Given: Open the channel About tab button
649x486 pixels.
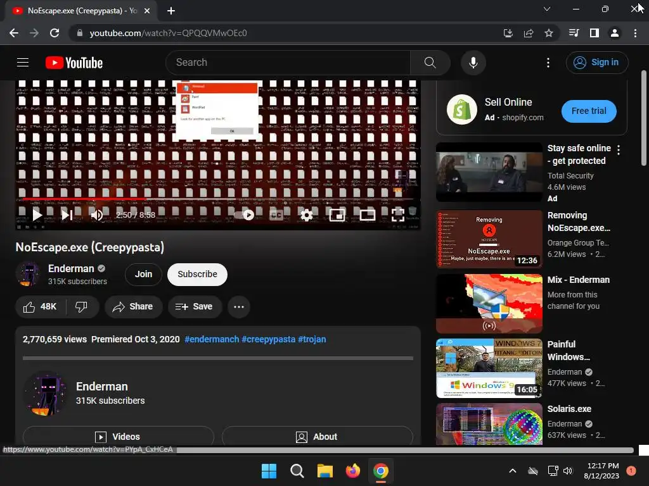Looking at the screenshot, I should [x=318, y=437].
